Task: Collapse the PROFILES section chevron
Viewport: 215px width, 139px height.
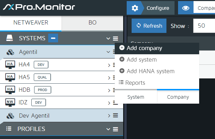Action: 108,129
